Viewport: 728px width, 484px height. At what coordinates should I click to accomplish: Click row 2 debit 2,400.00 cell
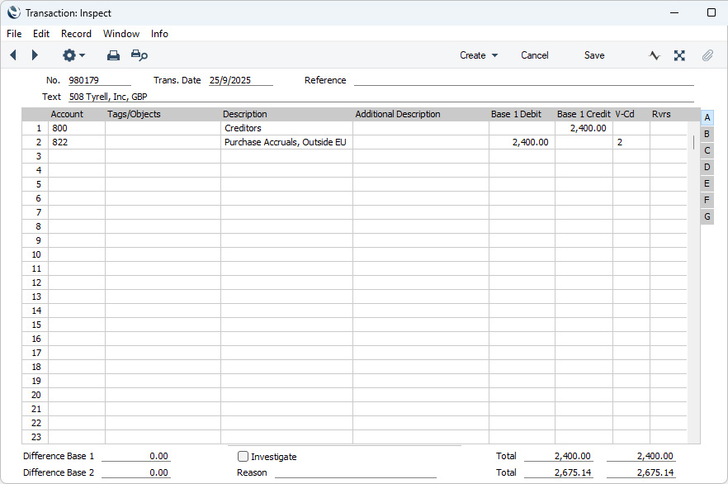click(522, 142)
